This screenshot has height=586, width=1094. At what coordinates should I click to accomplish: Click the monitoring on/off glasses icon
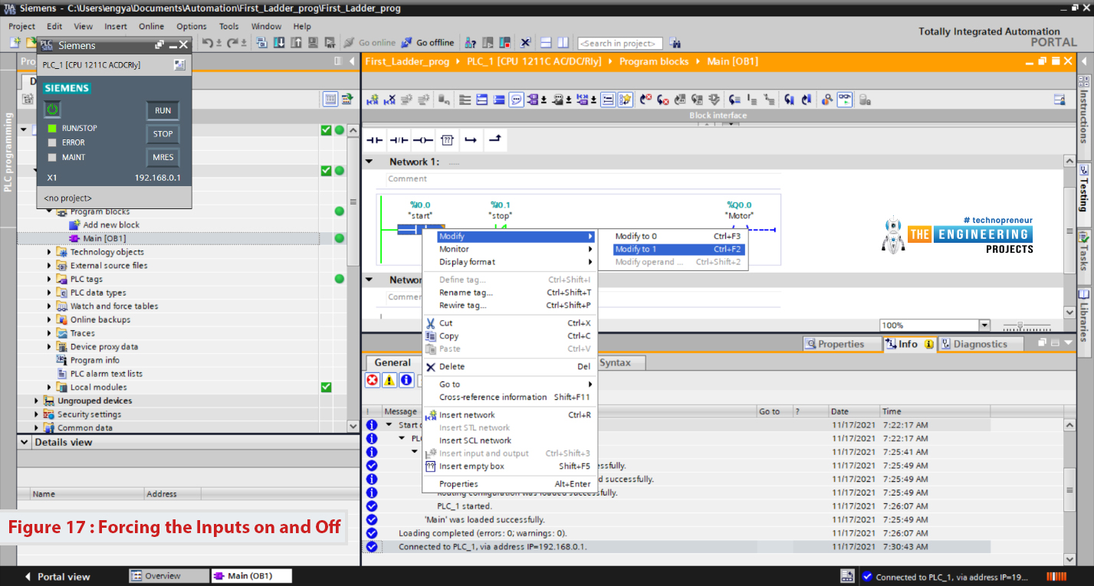coord(844,100)
